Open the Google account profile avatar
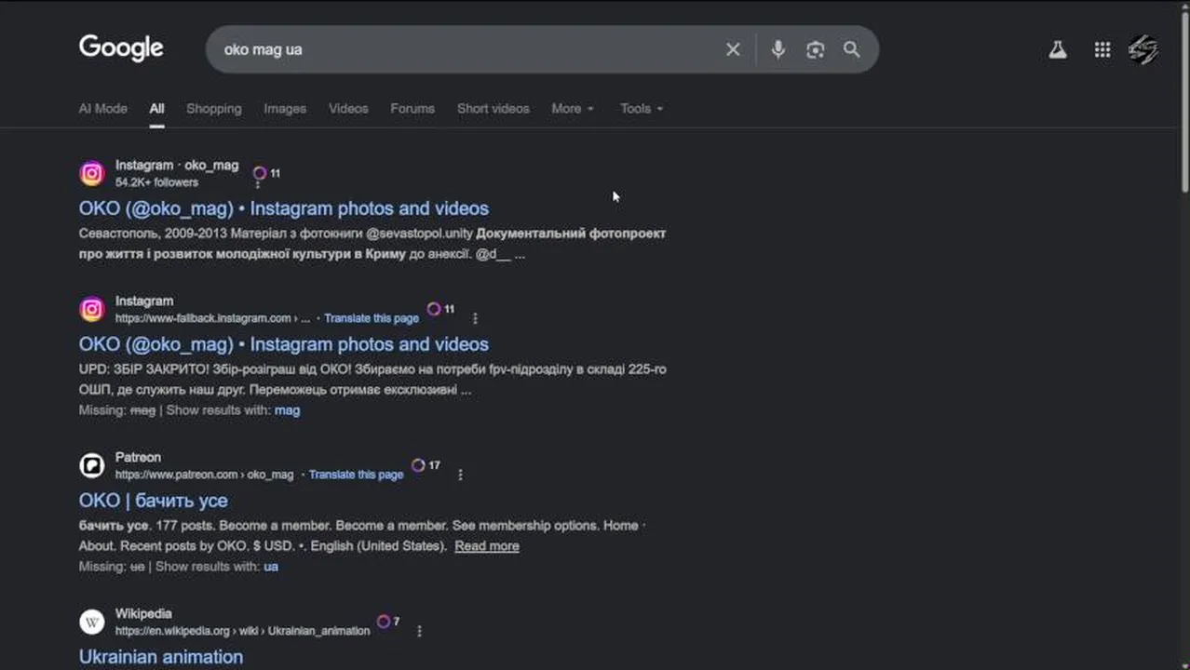The width and height of the screenshot is (1190, 670). [x=1143, y=49]
